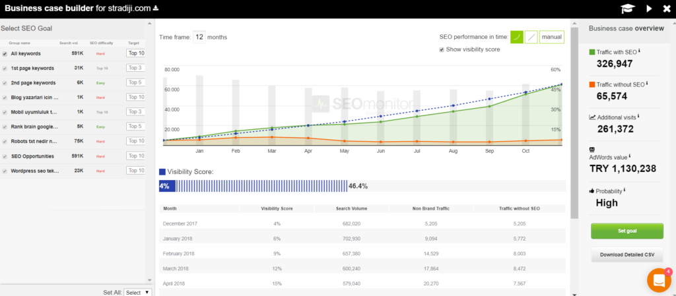This screenshot has height=296, width=676.
Task: Click Jan label on chart axis
Action: (x=199, y=151)
